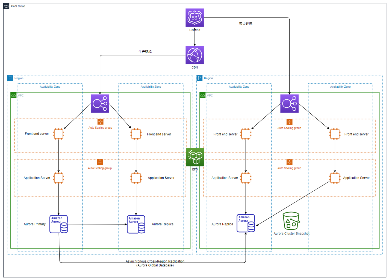Screen dimensions: 389x279
Task: Click the left region's upper Auto Scaling group icon
Action: point(100,122)
